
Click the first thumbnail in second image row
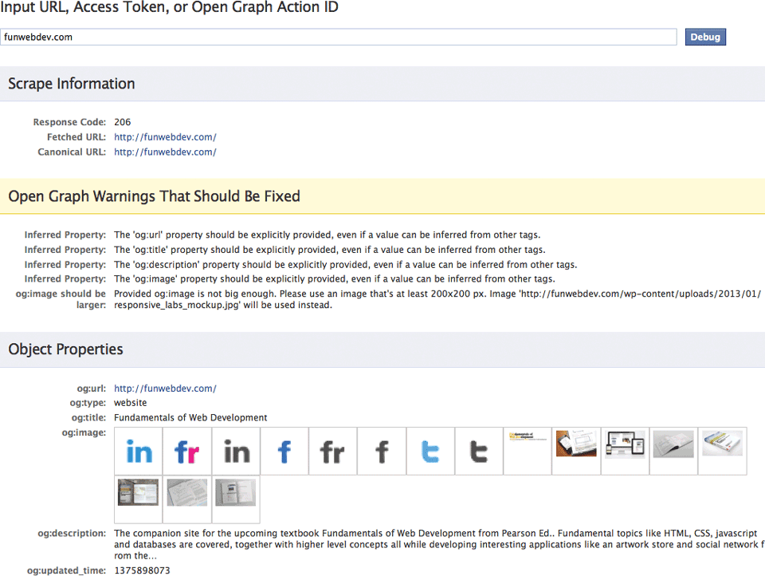[139, 492]
